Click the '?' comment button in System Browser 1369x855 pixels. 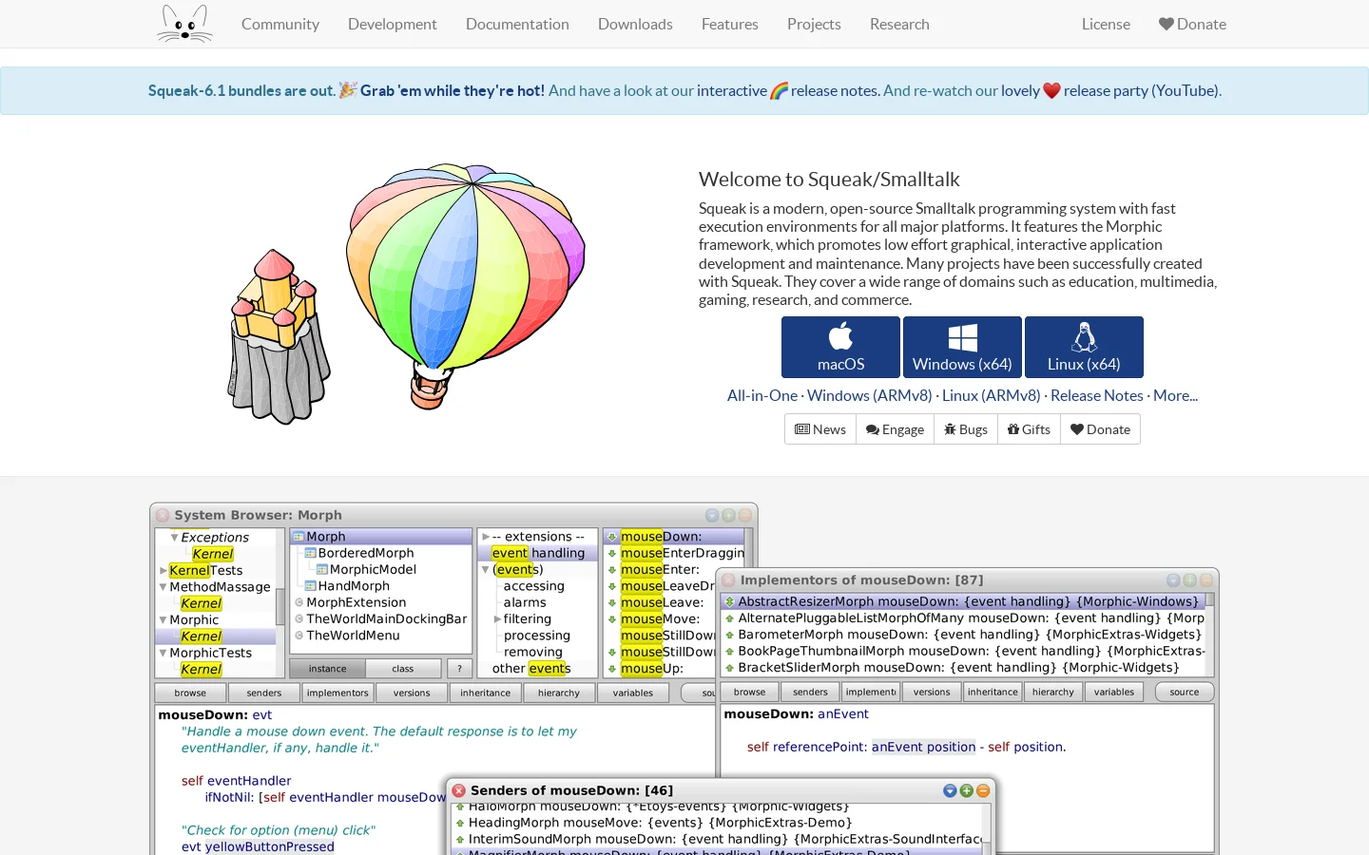pyautogui.click(x=459, y=669)
